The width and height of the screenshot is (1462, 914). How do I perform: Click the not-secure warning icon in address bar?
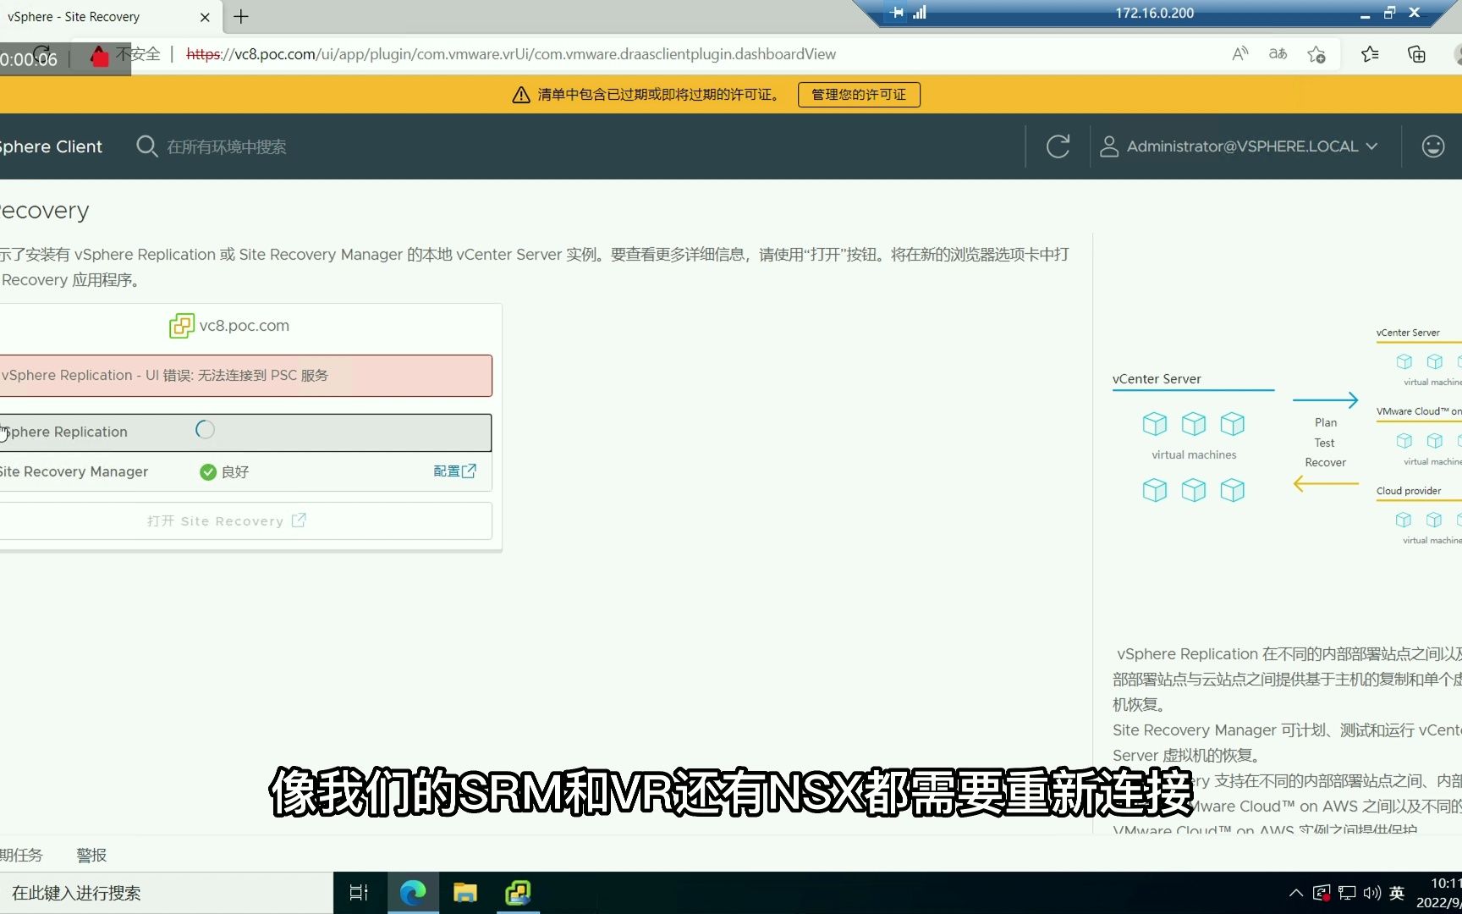click(100, 56)
